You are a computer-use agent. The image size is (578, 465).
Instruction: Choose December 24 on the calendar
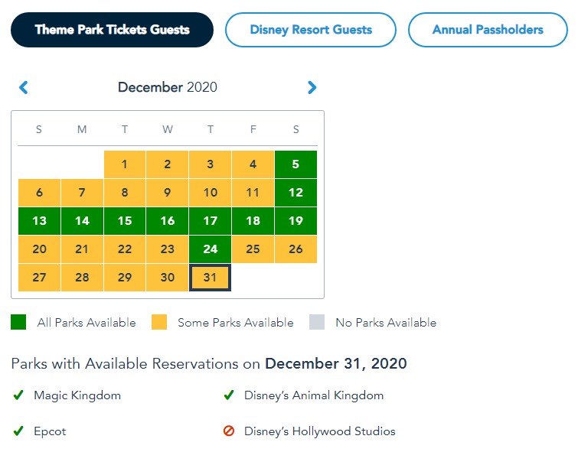210,249
